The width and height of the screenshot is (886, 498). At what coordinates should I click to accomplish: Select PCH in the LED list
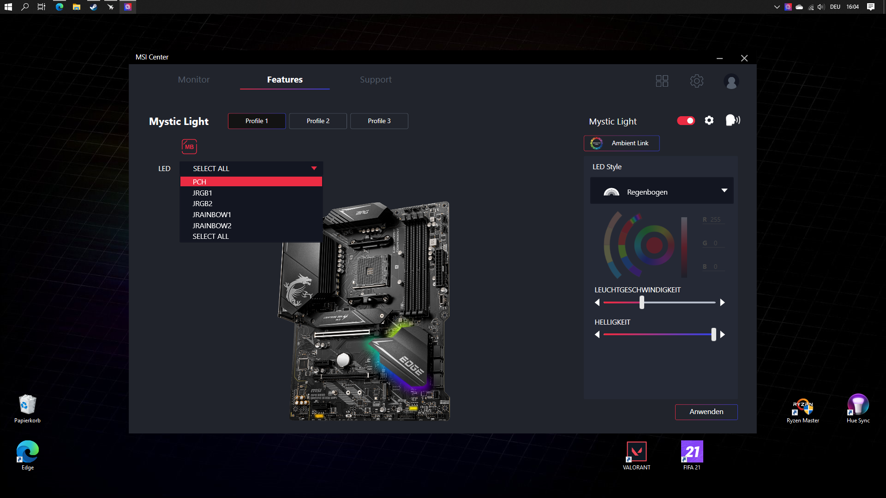[x=200, y=182]
